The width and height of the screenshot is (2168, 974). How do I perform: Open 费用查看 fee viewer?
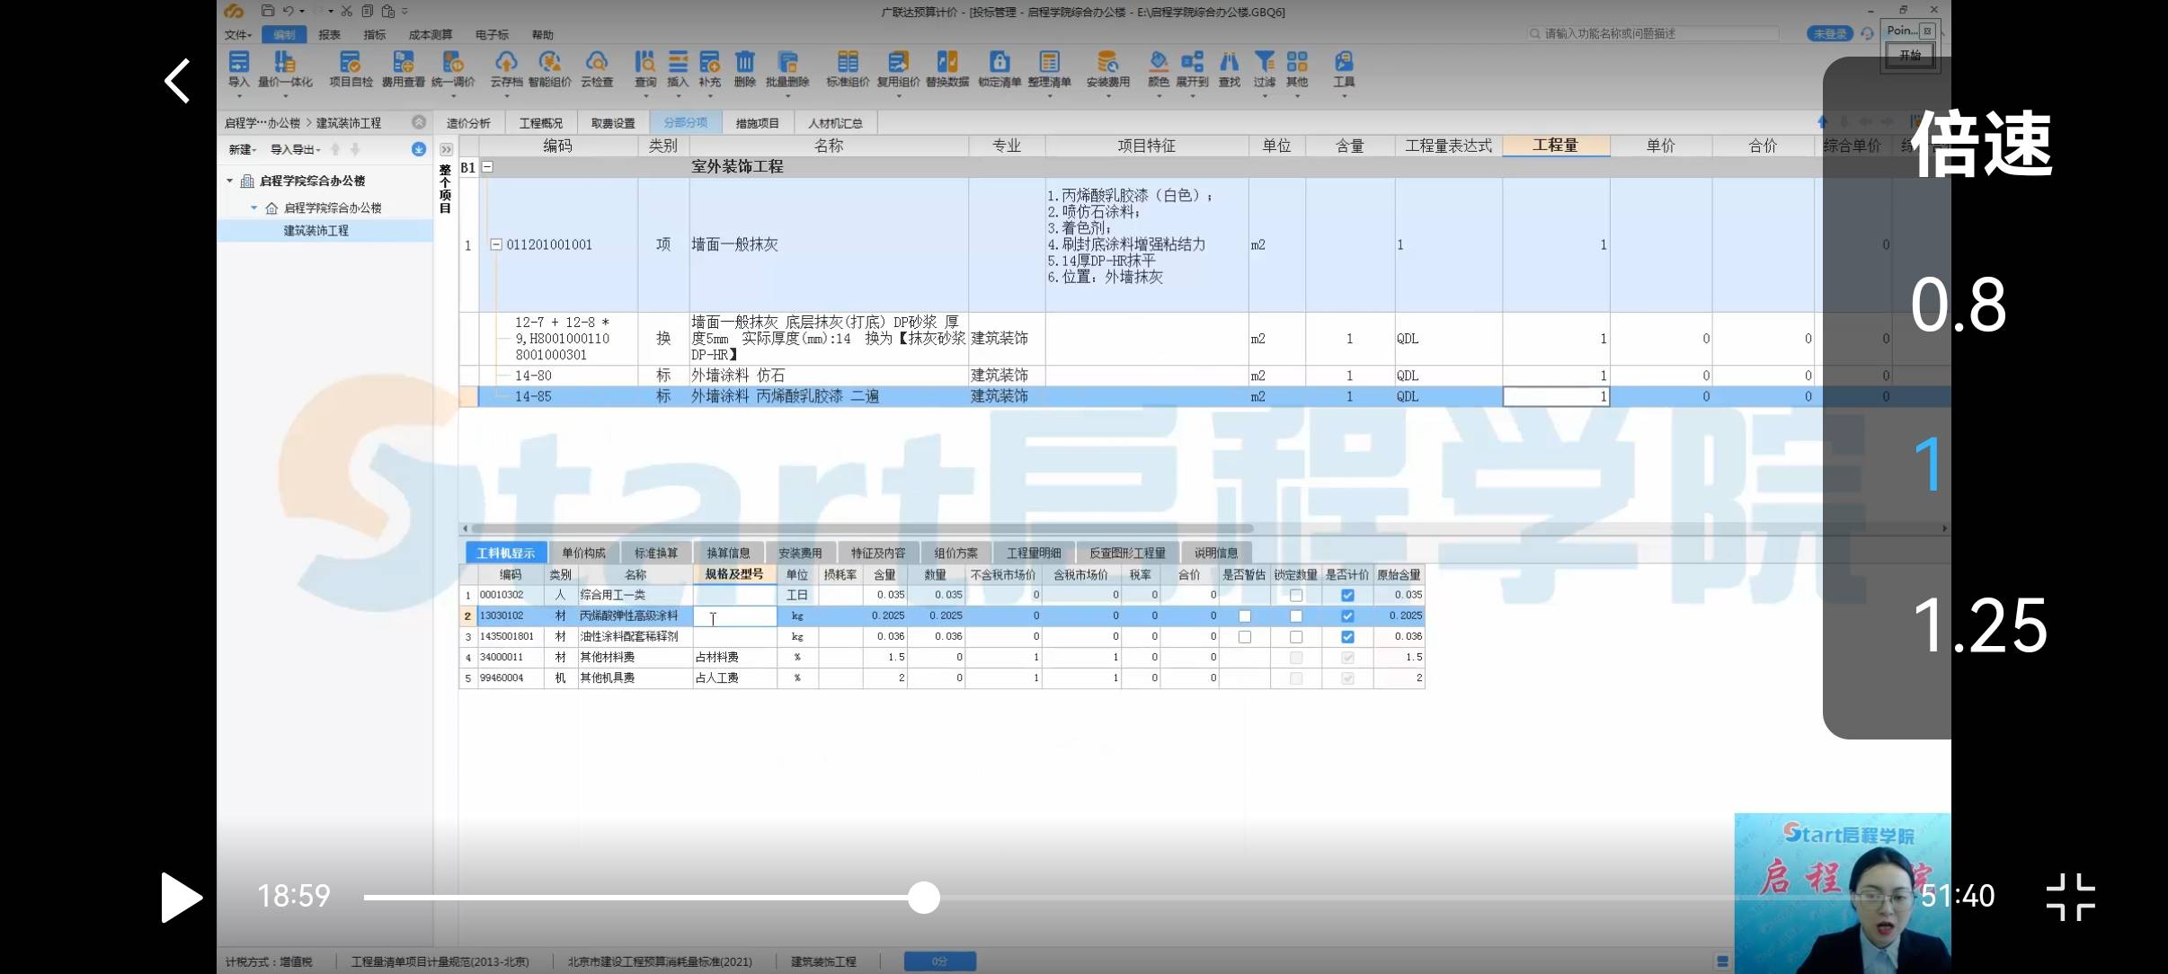[404, 68]
